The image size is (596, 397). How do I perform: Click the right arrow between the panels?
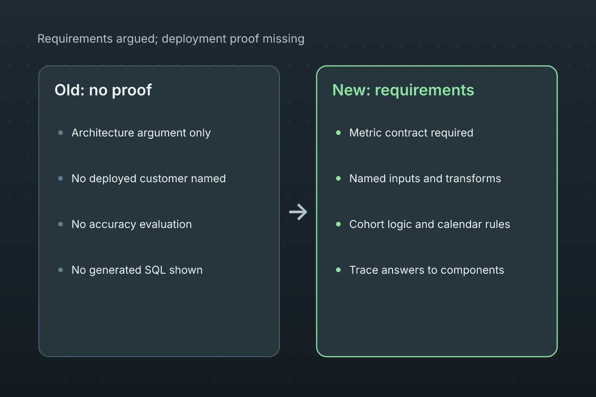coord(298,212)
